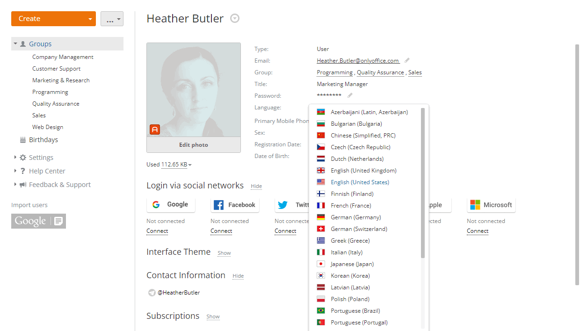Viewport: 580px width, 331px height.
Task: Open the circle arrow menu beside Heather Butler
Action: pyautogui.click(x=235, y=19)
